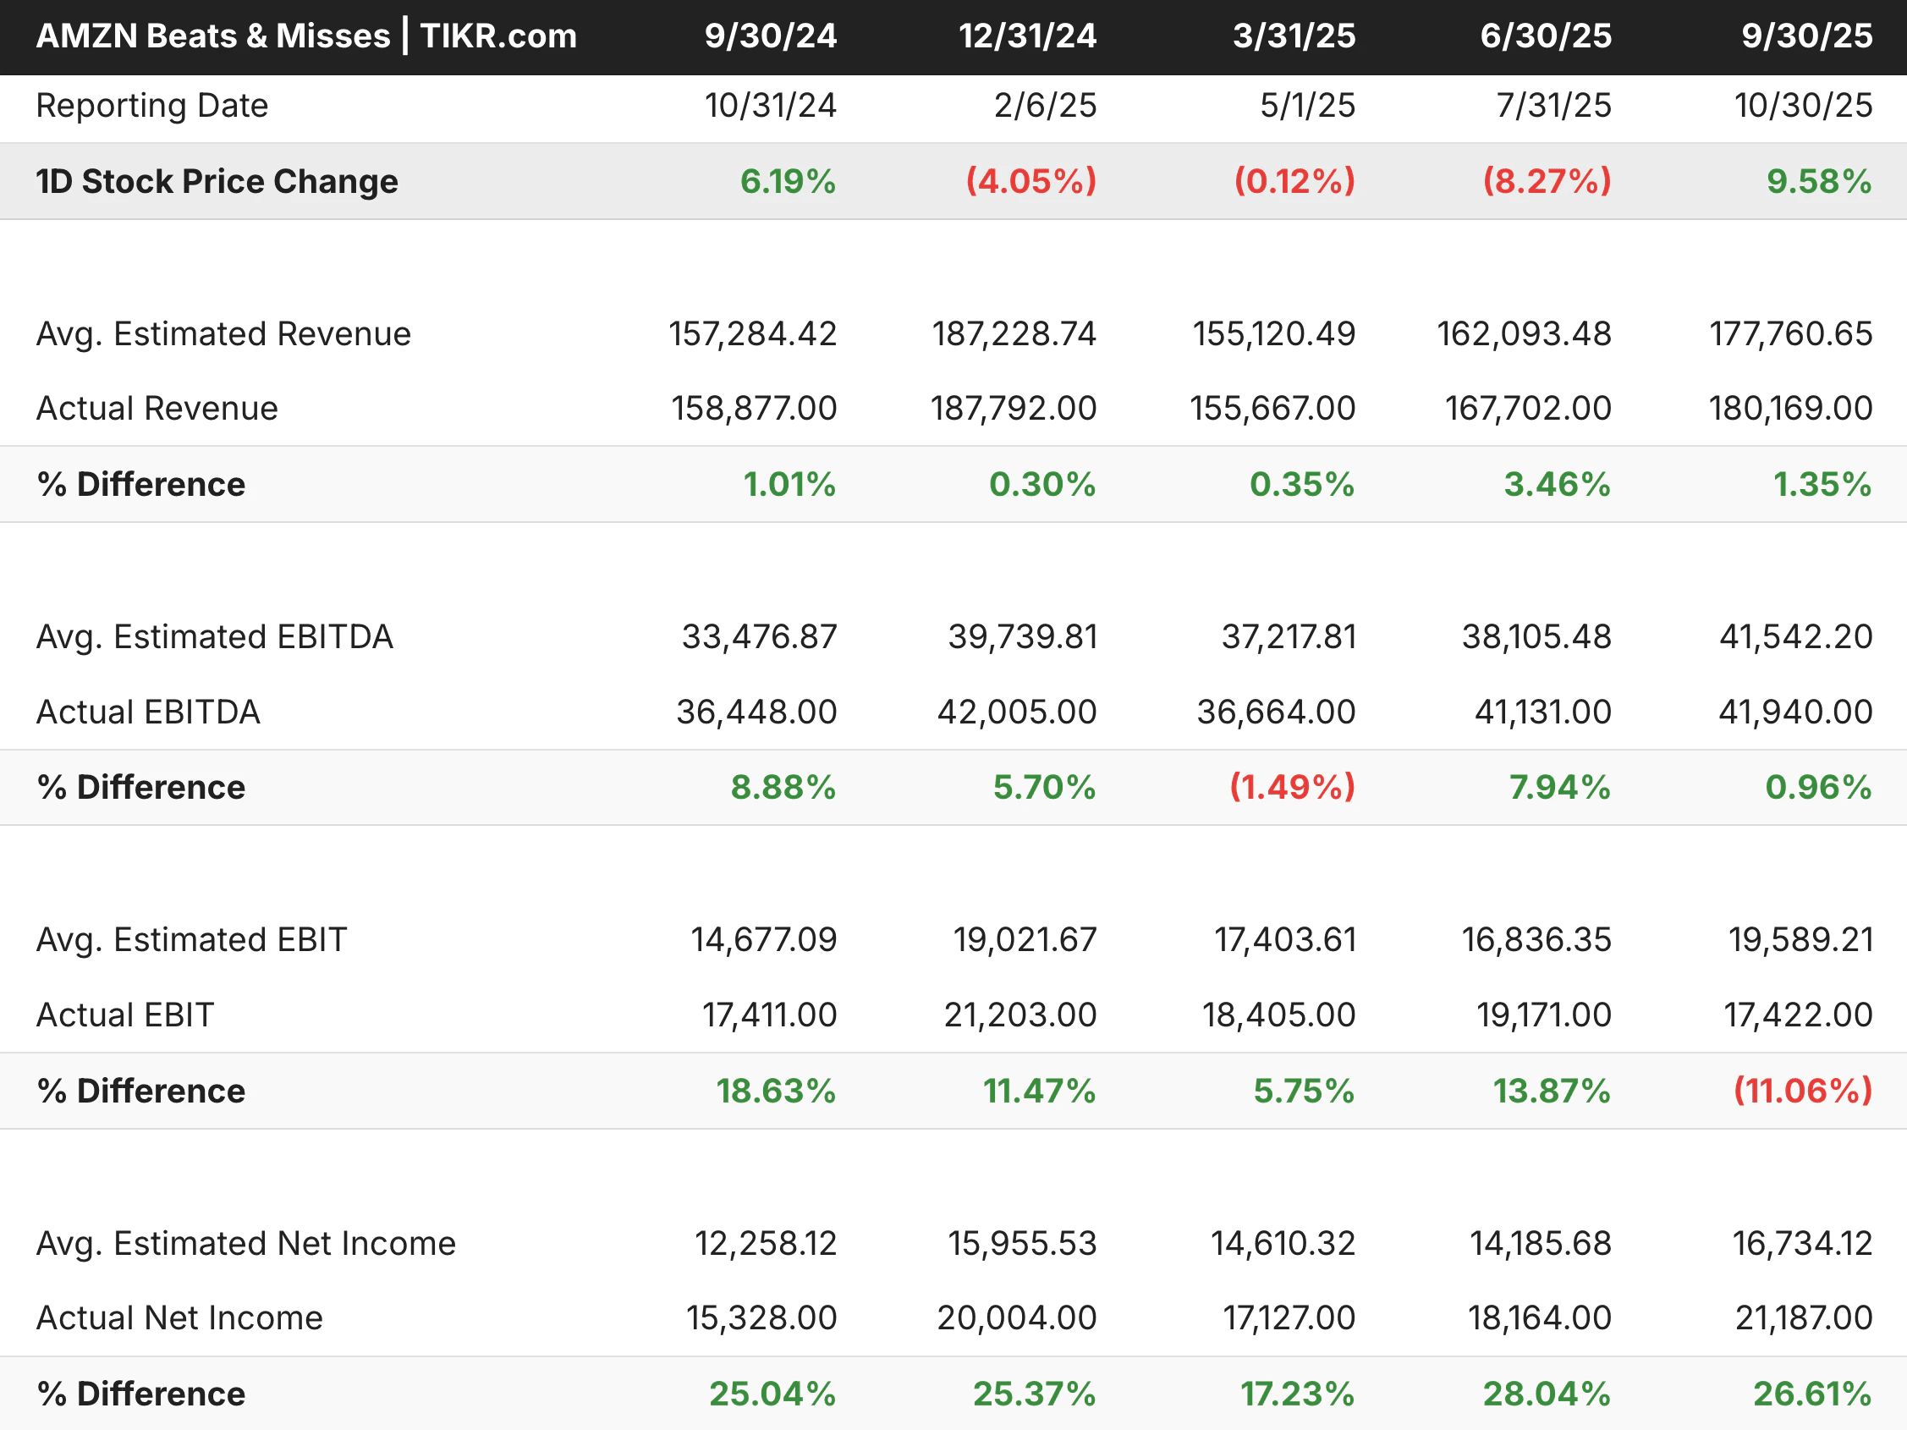
Task: Click the 3/31/25 period header
Action: click(x=1293, y=36)
